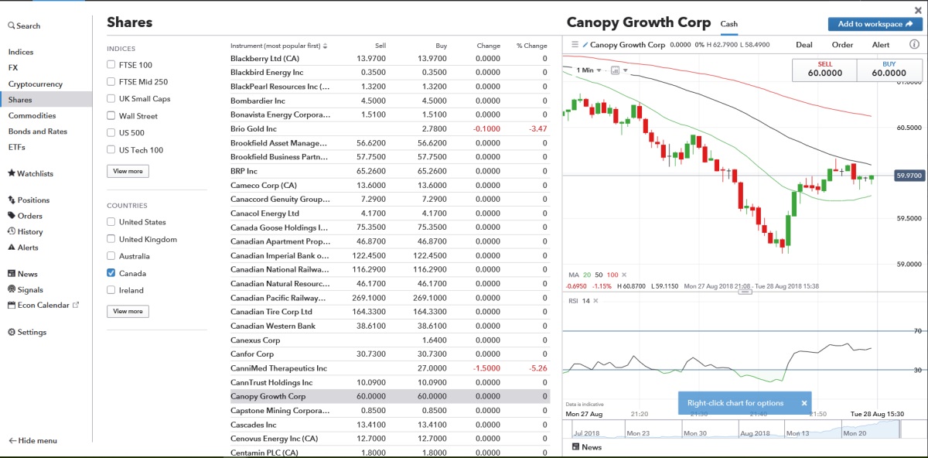Open the Brio Gold Inc instrument
Viewport: 928px width, 458px height.
[390, 128]
